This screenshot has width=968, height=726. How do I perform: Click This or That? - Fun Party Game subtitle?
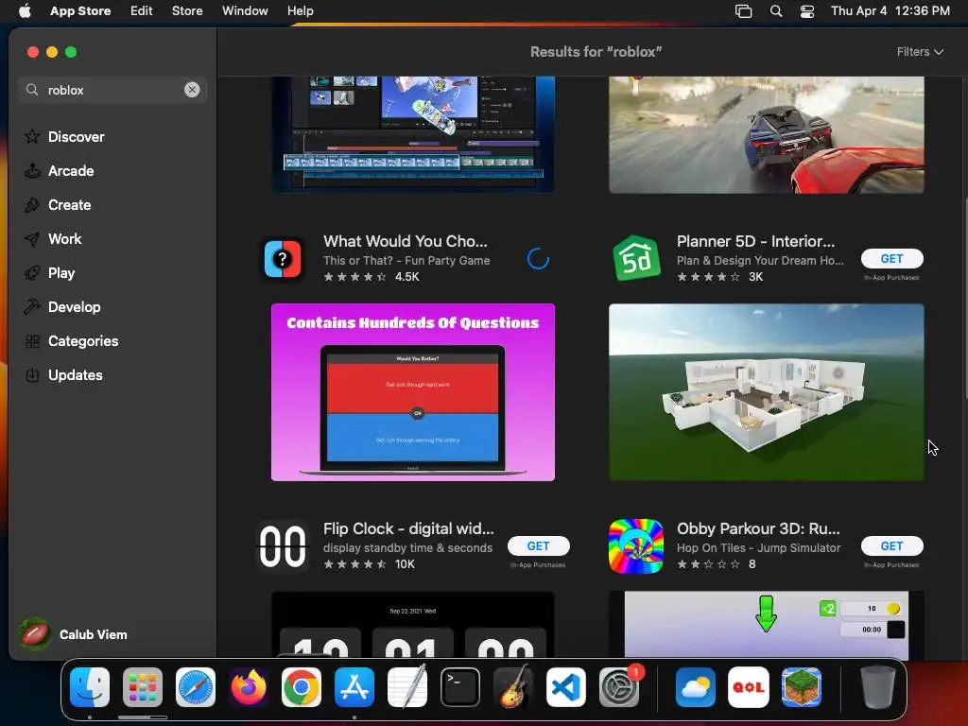click(x=406, y=261)
